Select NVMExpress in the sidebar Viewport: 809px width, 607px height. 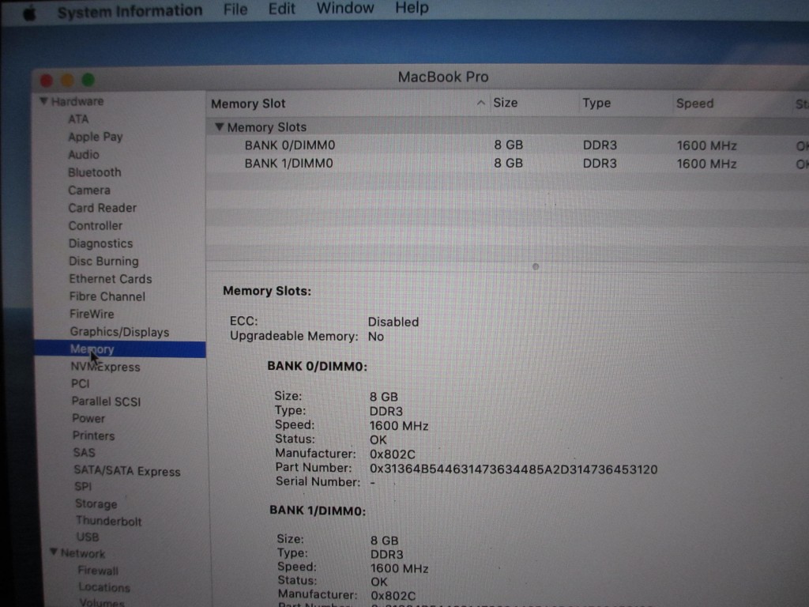coord(105,367)
